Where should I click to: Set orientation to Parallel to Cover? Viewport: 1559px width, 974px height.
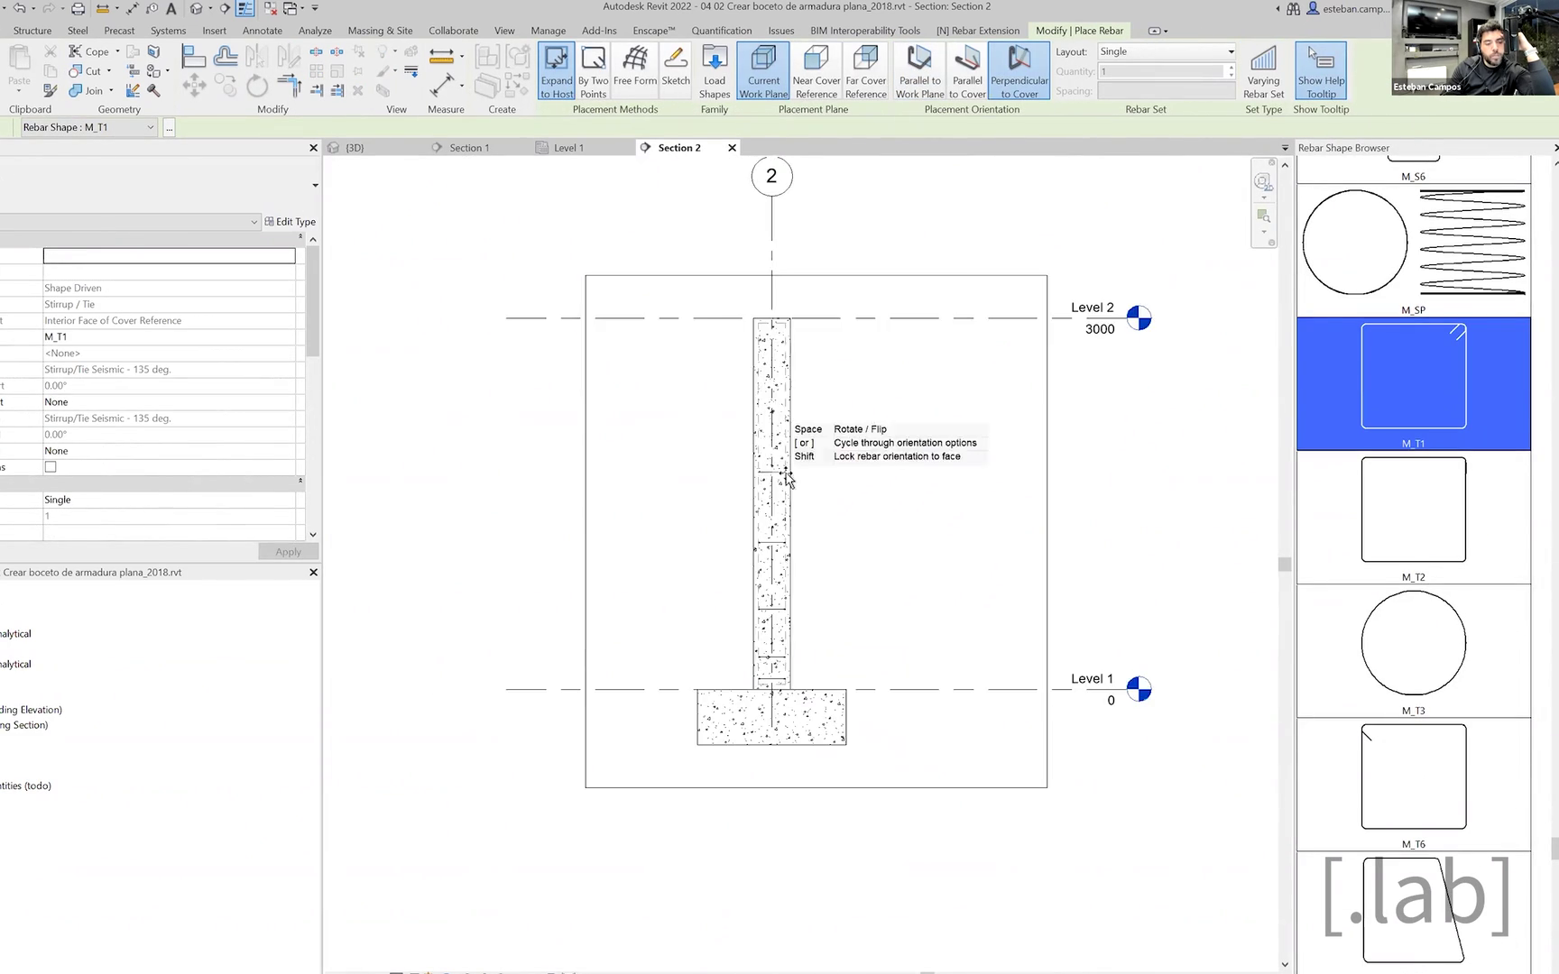click(x=967, y=70)
